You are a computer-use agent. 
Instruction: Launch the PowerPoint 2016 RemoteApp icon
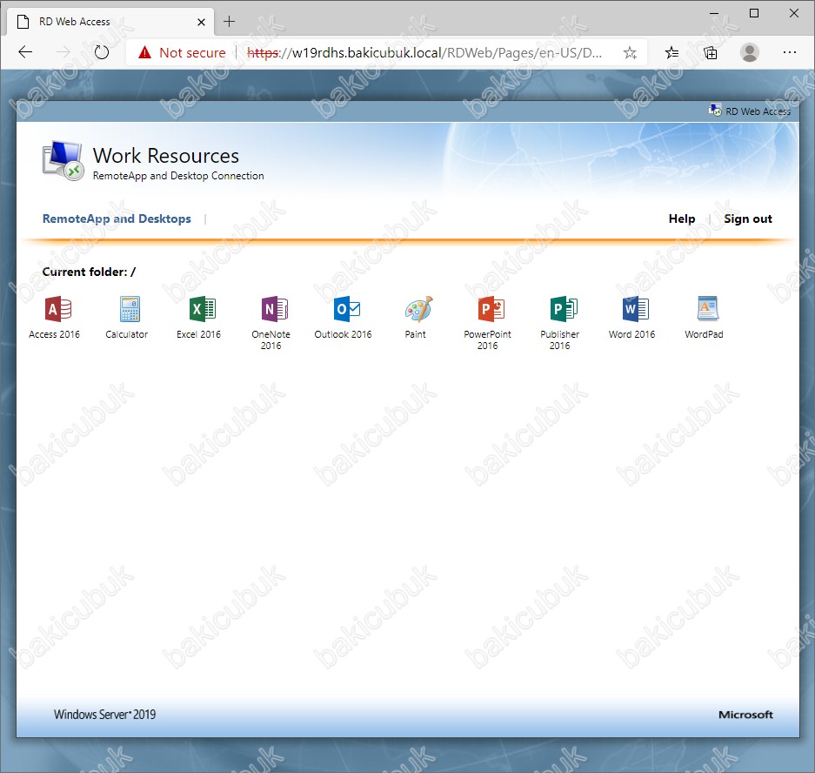[491, 309]
